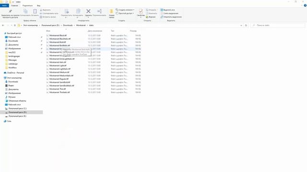Click Cut (Вырезать) in the ribbon
Screen dimensions: 307x172
click(45, 10)
